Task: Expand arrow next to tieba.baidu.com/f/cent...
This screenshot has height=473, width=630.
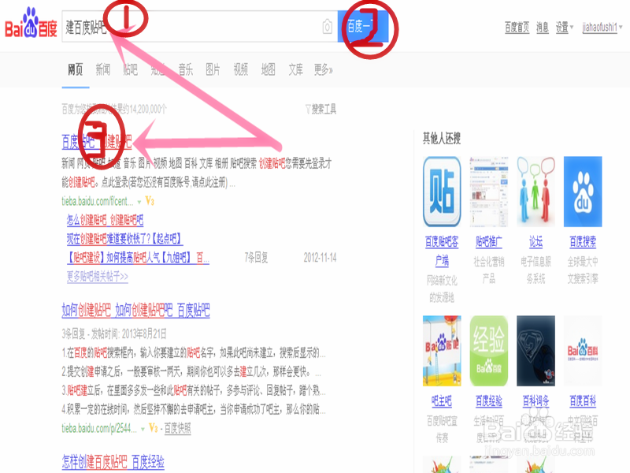Action: pyautogui.click(x=139, y=202)
